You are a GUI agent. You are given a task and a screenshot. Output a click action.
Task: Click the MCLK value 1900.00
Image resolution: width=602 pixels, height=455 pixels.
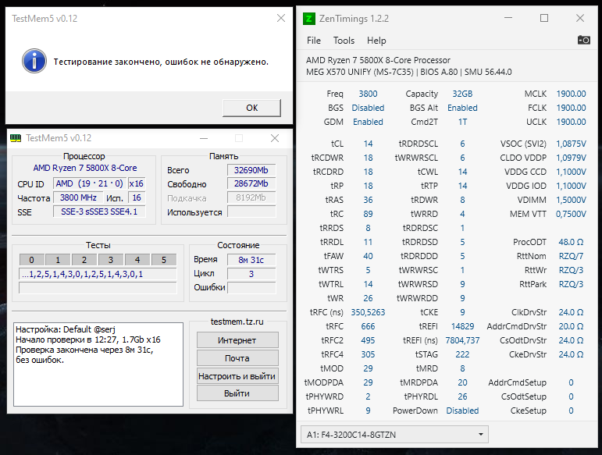[x=572, y=94]
